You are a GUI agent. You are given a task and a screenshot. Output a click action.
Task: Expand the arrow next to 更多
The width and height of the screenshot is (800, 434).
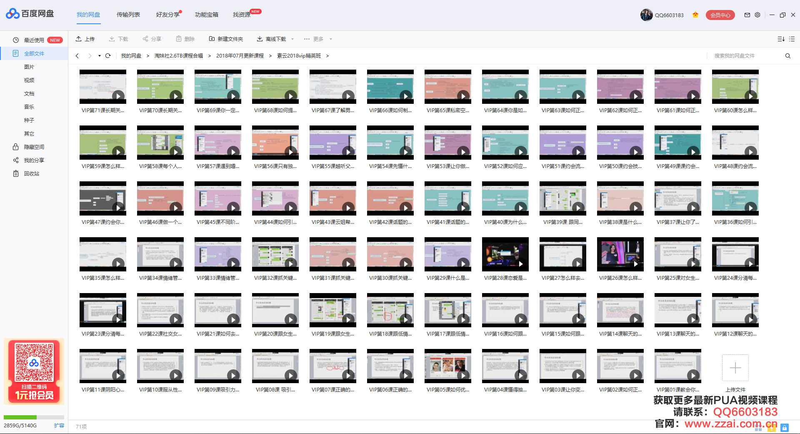331,39
